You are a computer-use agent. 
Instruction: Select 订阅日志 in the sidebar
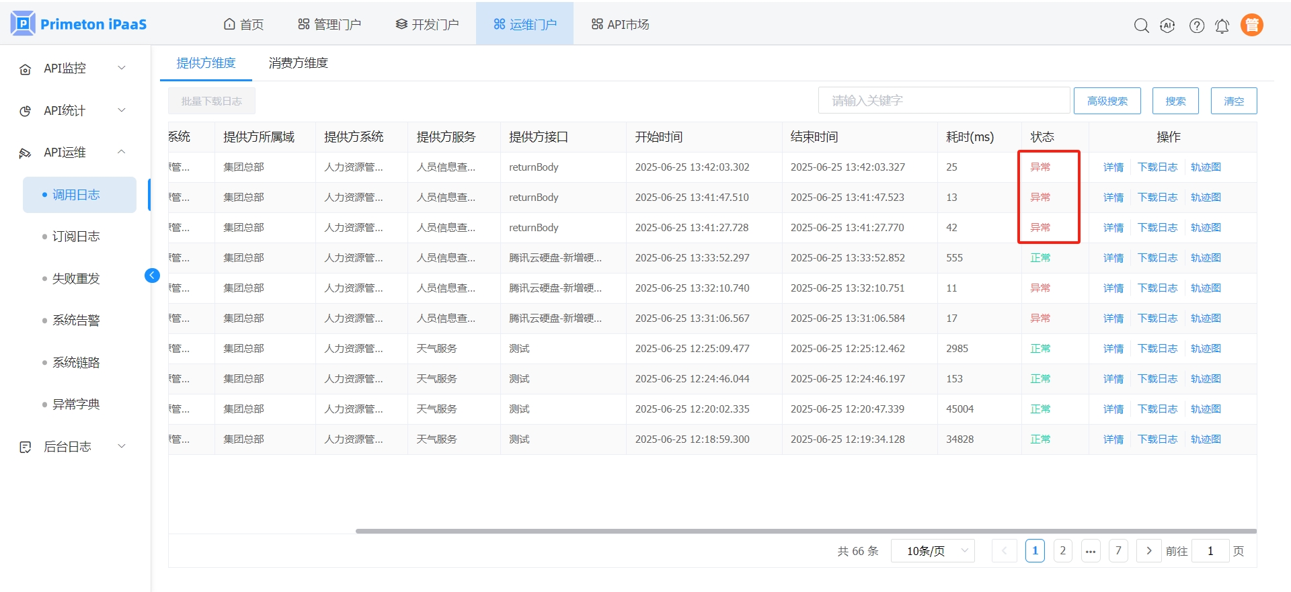(76, 237)
